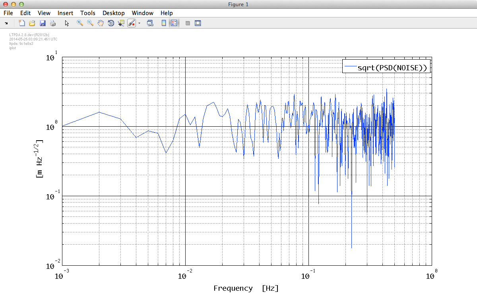Toggle the Insert Legend button
This screenshot has width=477, height=307.
(x=174, y=23)
